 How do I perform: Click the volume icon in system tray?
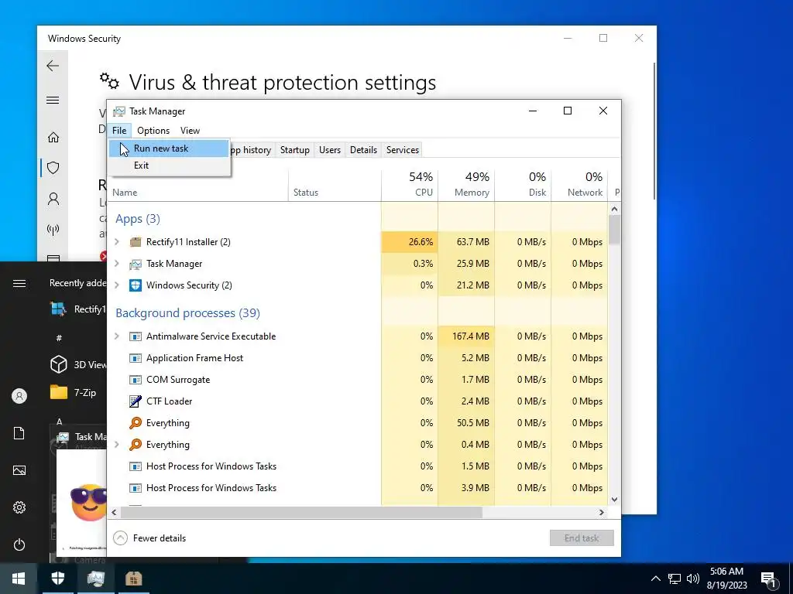coord(693,579)
